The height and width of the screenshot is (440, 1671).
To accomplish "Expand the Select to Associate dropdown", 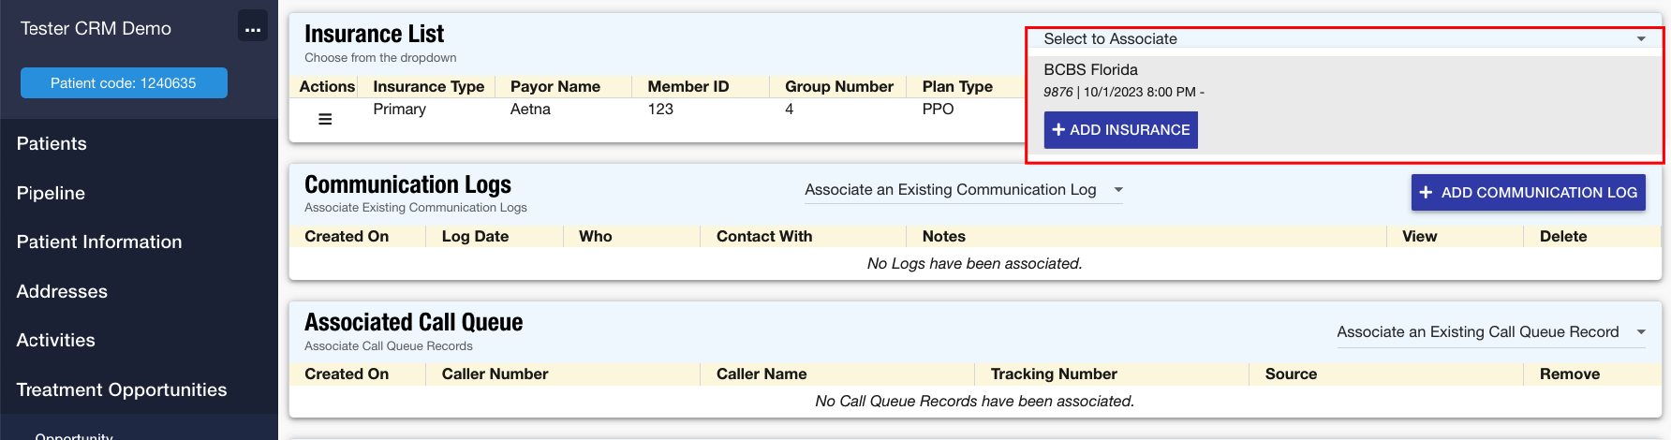I will click(x=1344, y=39).
